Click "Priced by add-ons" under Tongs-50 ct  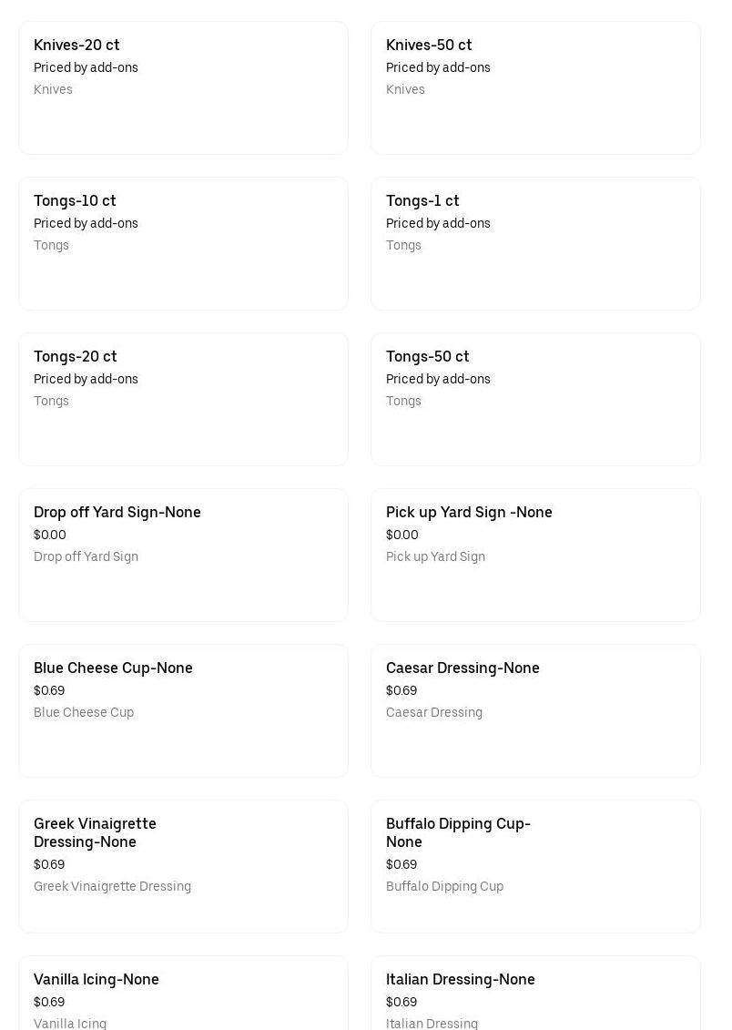click(x=438, y=380)
